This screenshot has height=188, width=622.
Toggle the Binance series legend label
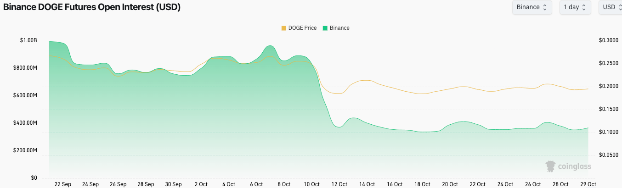pos(339,28)
